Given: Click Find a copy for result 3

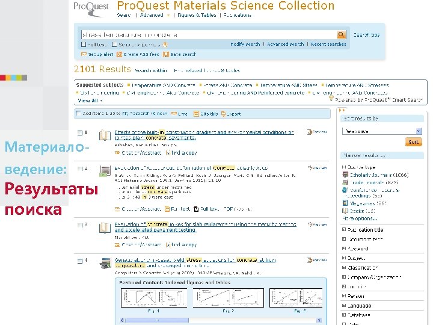Looking at the screenshot, I should [184, 244].
